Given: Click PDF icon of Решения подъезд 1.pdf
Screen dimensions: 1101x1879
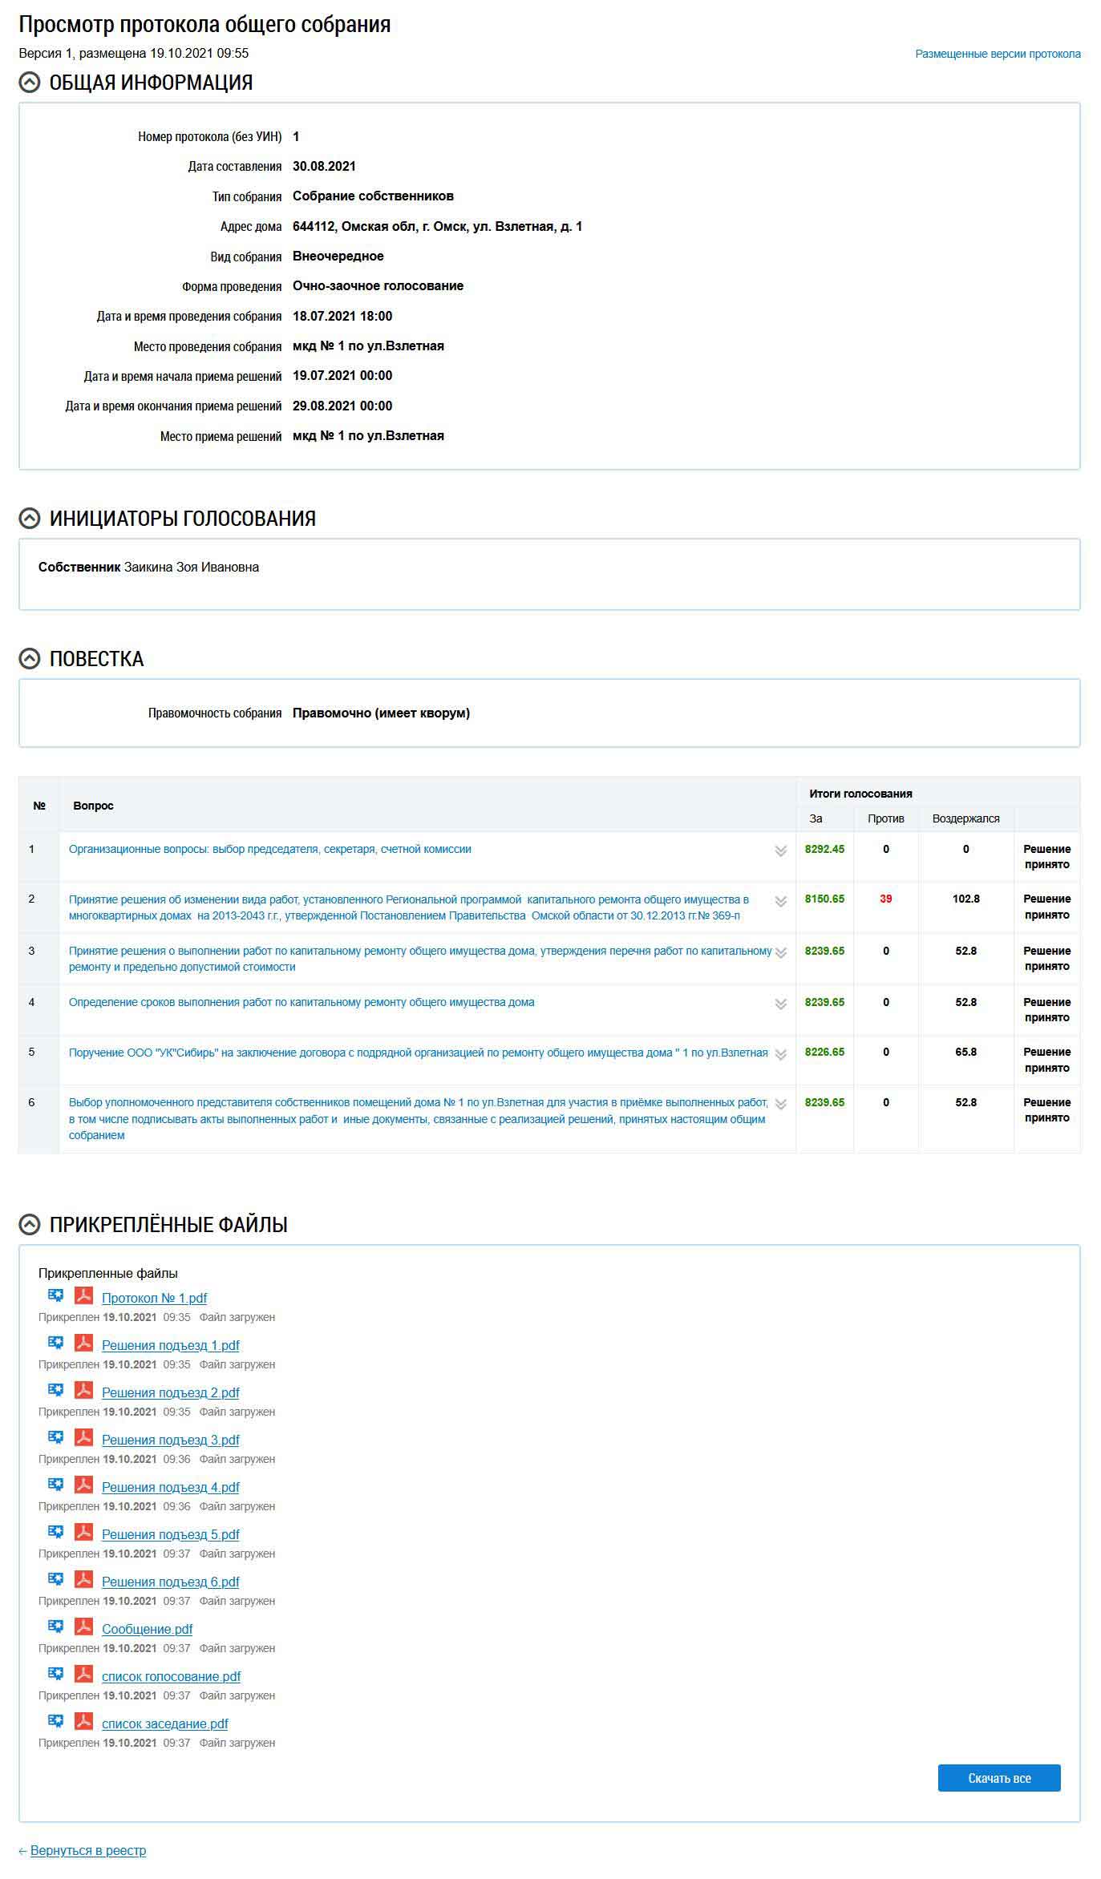Looking at the screenshot, I should [x=84, y=1343].
